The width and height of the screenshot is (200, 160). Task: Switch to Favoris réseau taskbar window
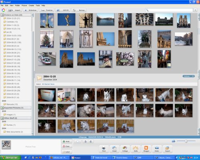[x=122, y=158]
